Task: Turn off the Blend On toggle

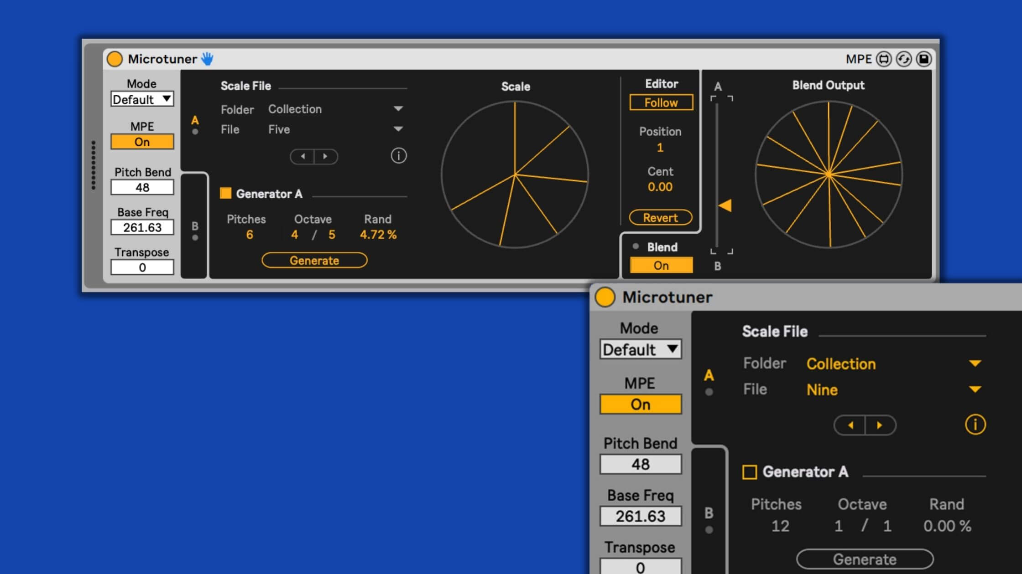Action: (x=661, y=265)
